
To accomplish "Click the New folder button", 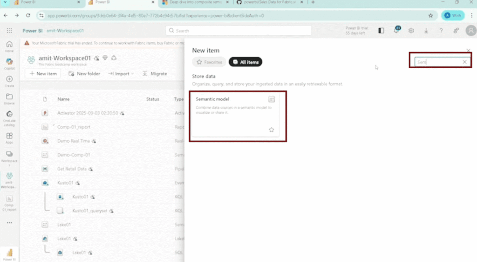I will pyautogui.click(x=84, y=74).
